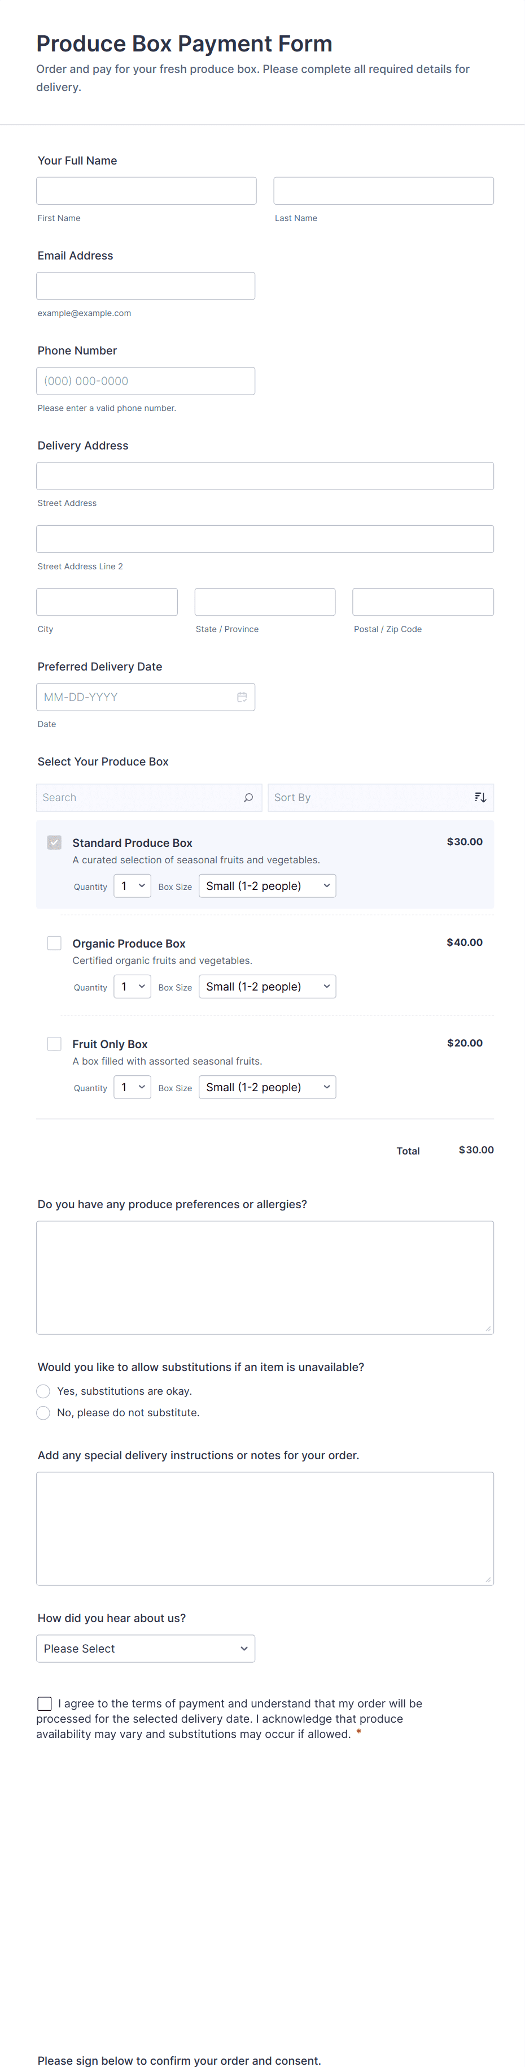Select Yes, substitutions are okay
The width and height of the screenshot is (525, 2067).
[x=43, y=1391]
